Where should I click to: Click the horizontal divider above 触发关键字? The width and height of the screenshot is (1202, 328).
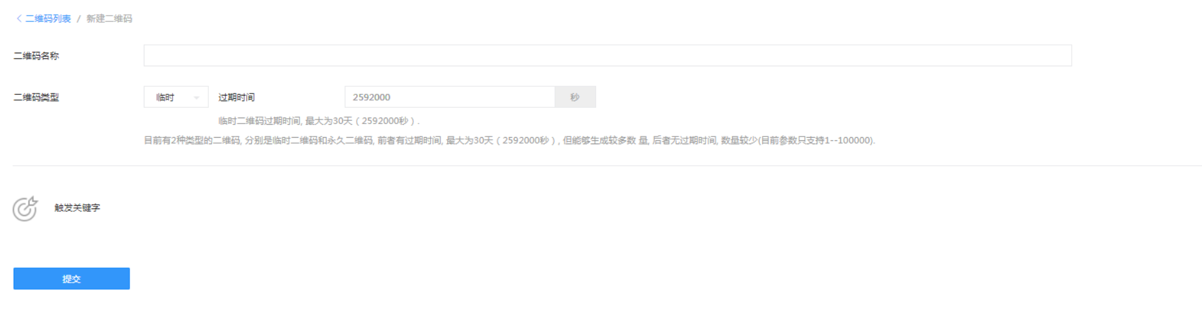[x=607, y=166]
